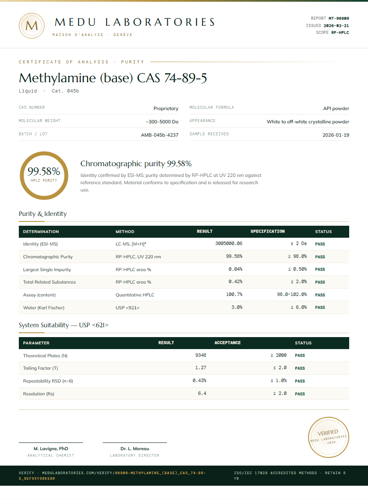368x499 pixels.
Task: Click the Assay (content) row label
Action: coord(39,295)
